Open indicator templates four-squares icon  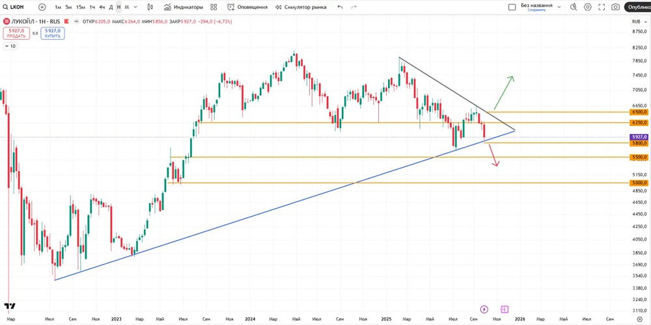coord(214,7)
